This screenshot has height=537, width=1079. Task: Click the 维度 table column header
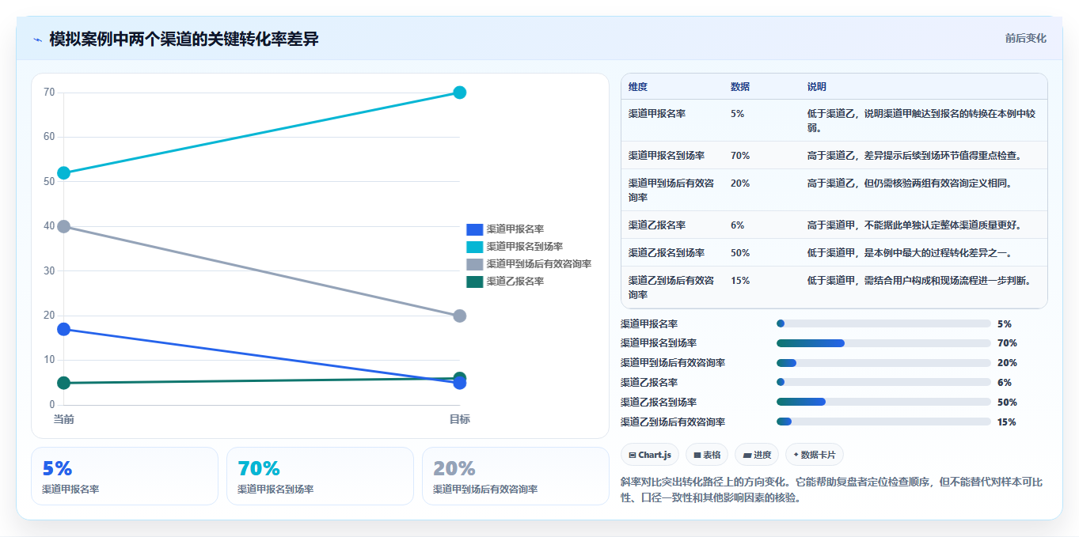637,86
